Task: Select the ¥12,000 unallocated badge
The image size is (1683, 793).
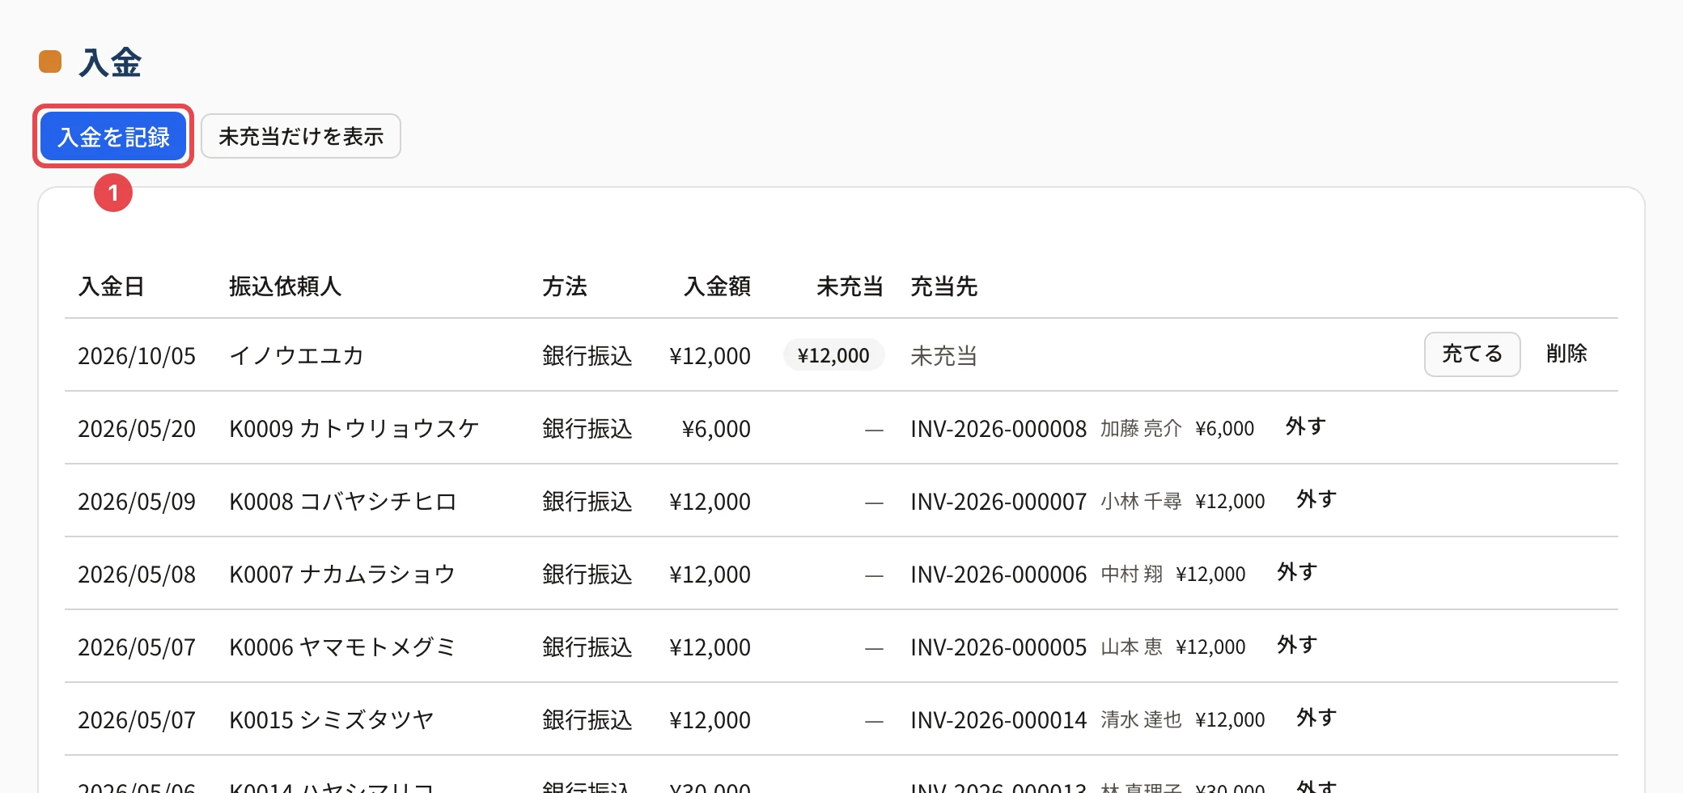Action: (x=833, y=355)
